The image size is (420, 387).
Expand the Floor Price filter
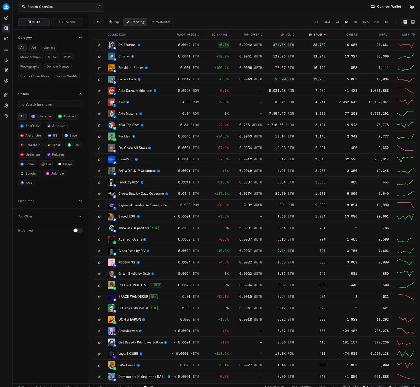coord(50,201)
